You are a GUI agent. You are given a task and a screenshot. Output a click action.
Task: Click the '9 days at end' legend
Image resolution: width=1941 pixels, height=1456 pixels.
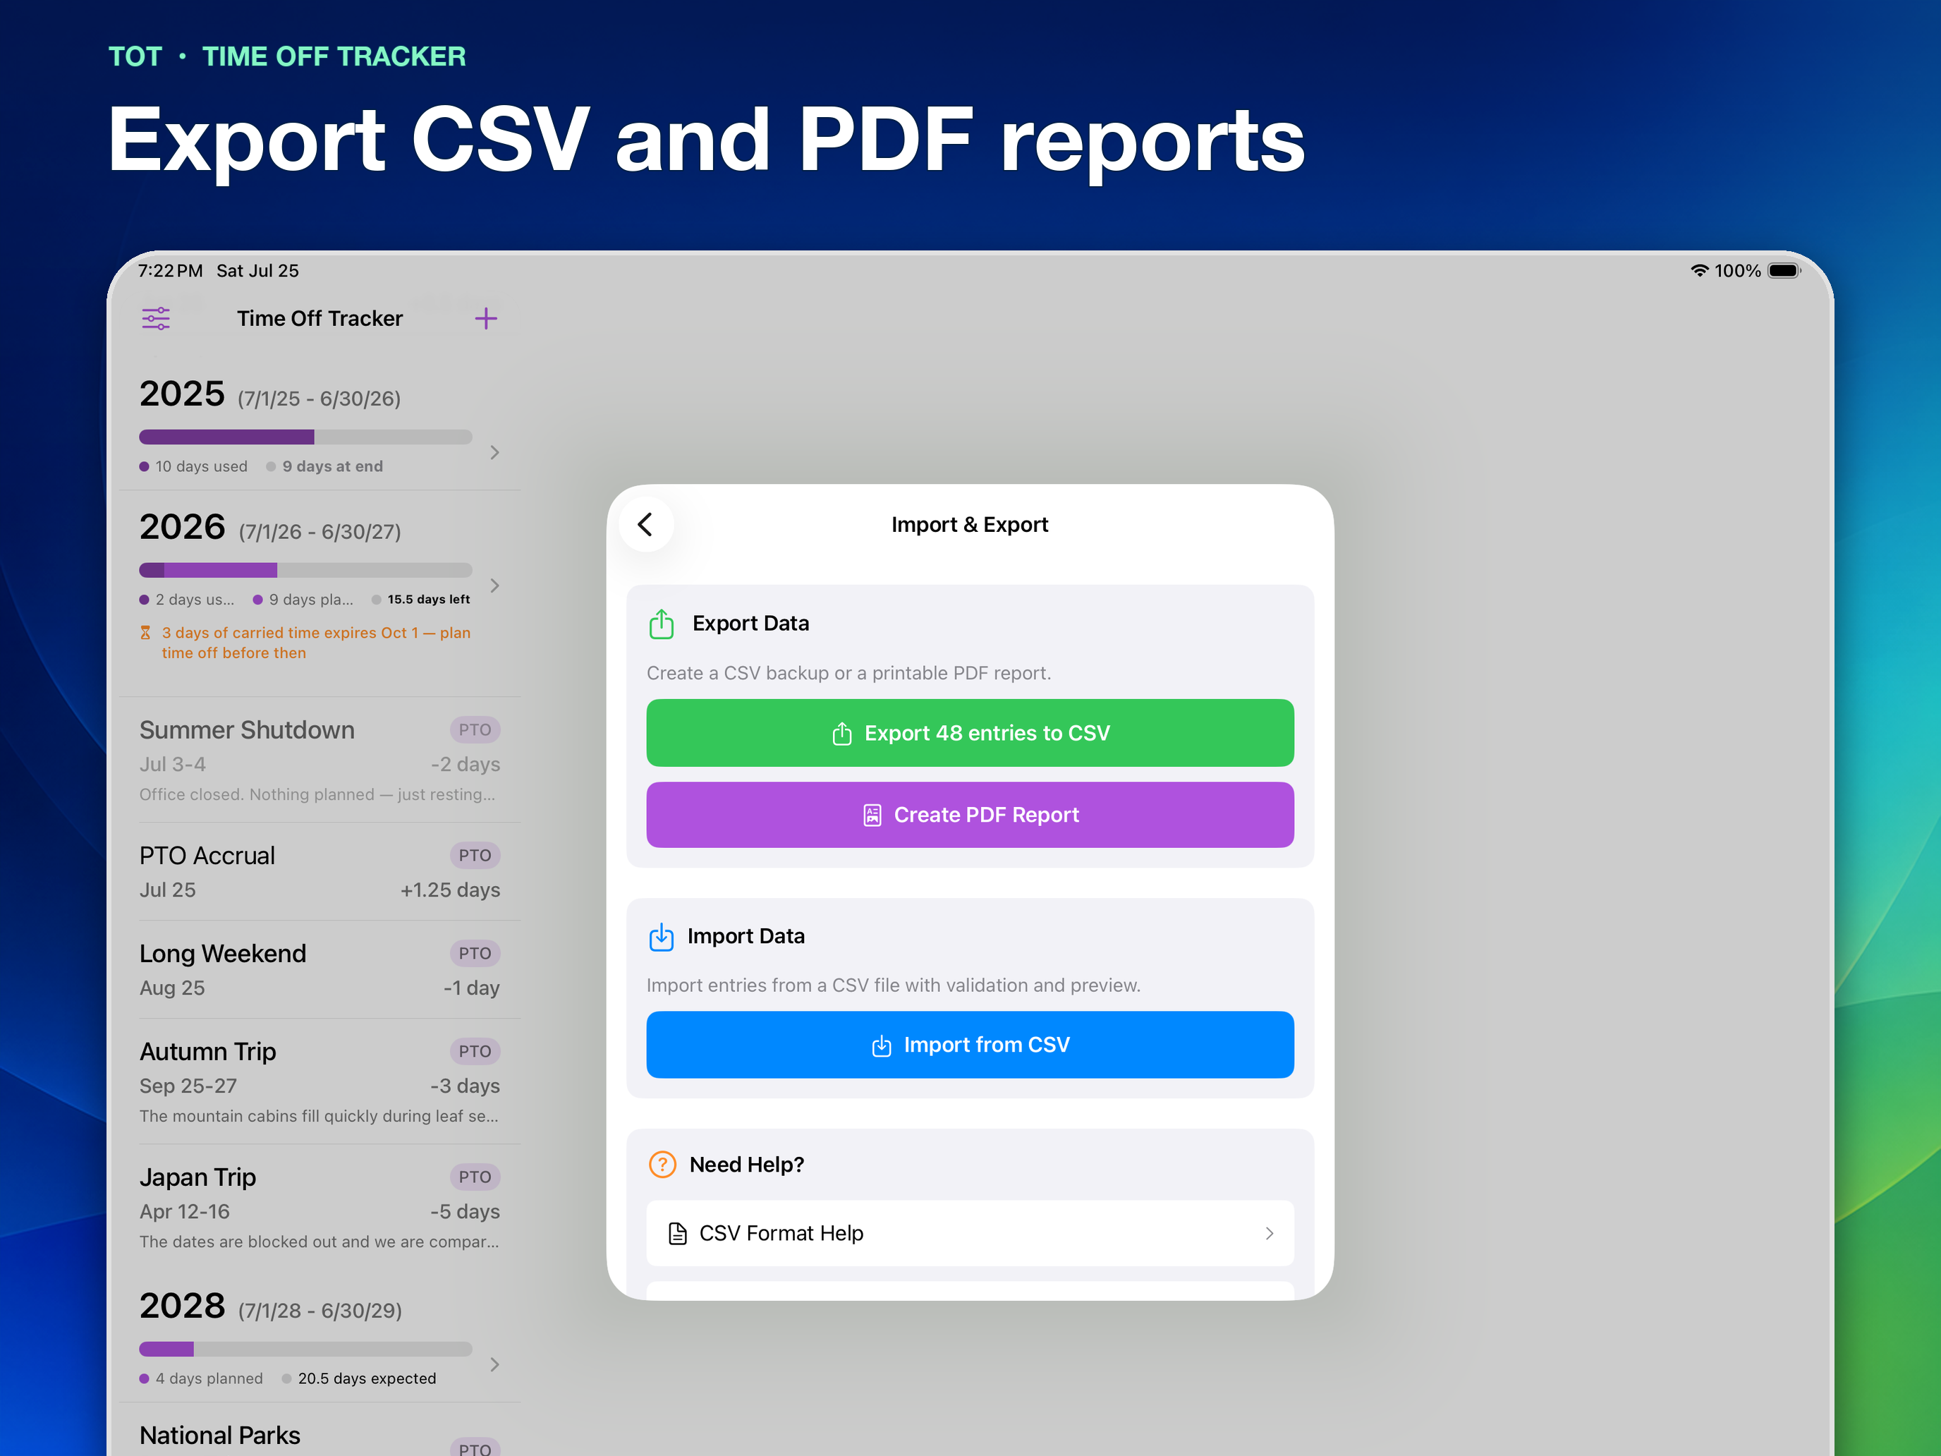pyautogui.click(x=324, y=466)
